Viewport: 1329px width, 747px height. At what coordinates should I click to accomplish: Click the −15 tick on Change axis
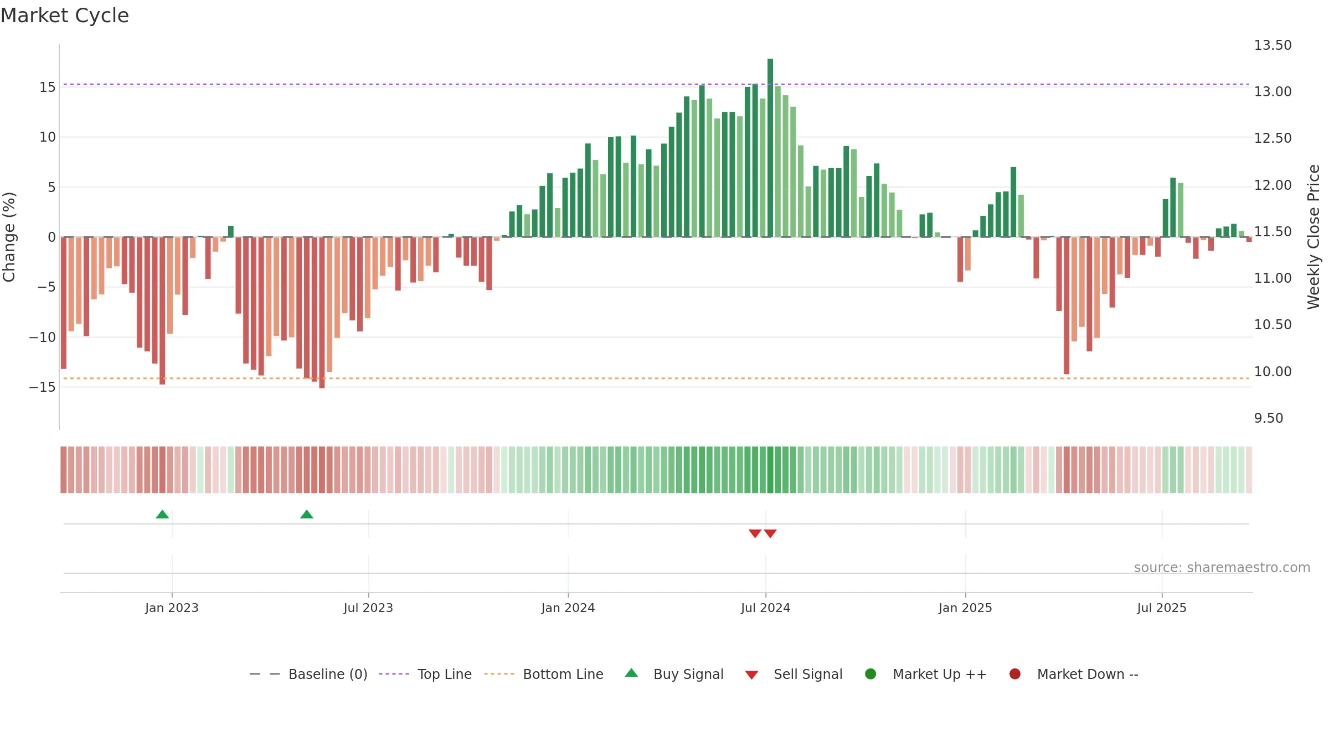pyautogui.click(x=43, y=387)
